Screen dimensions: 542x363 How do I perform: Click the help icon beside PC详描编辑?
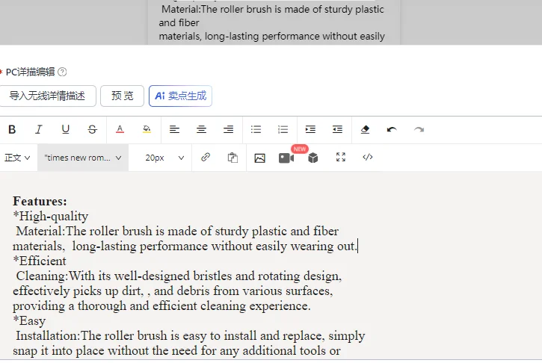coord(62,72)
